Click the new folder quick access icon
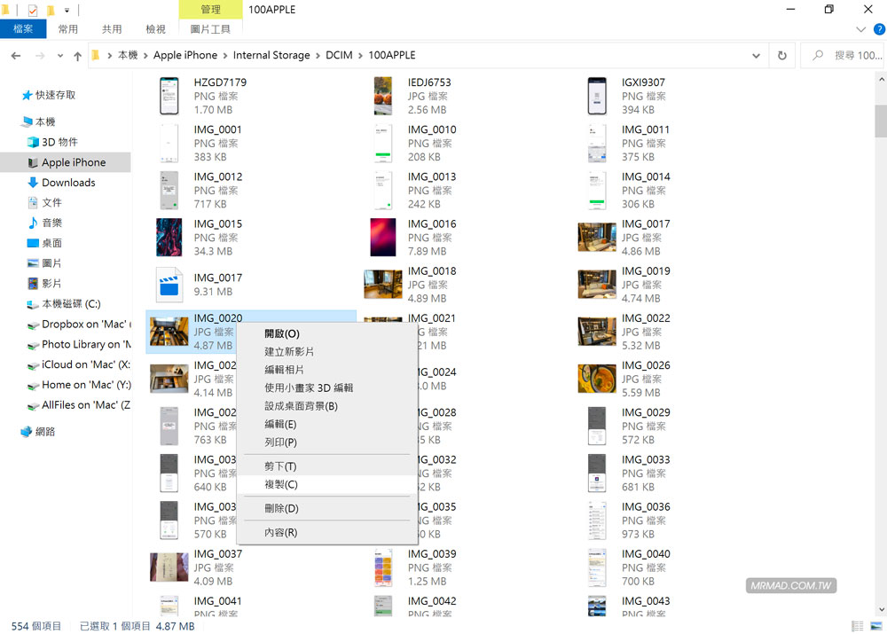The image size is (887, 634). [x=51, y=10]
